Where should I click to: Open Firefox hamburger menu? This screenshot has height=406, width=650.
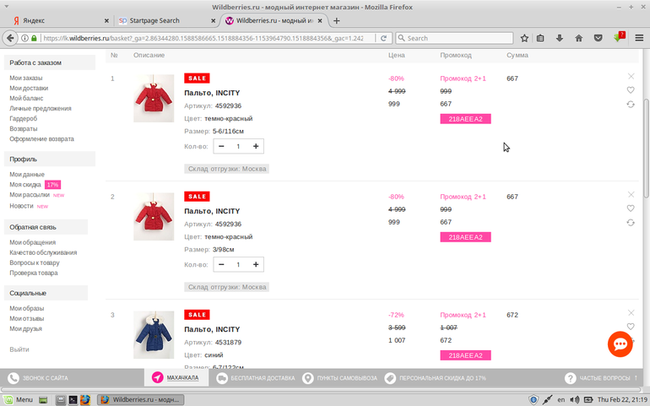[x=639, y=38]
